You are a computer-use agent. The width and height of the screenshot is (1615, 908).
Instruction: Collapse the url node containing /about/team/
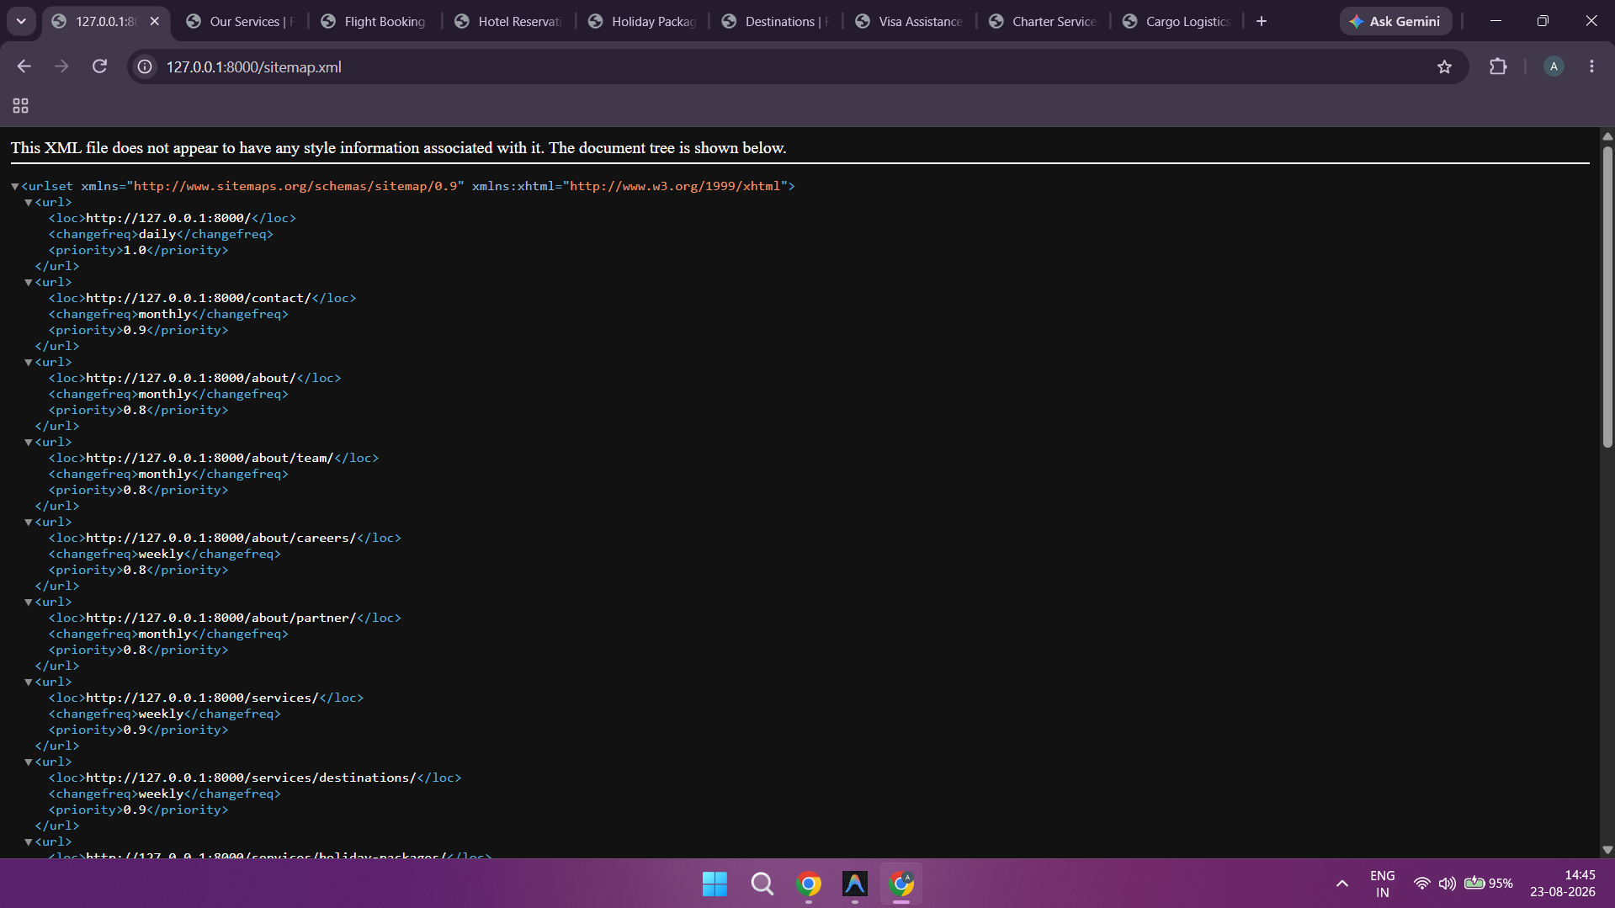tap(29, 442)
